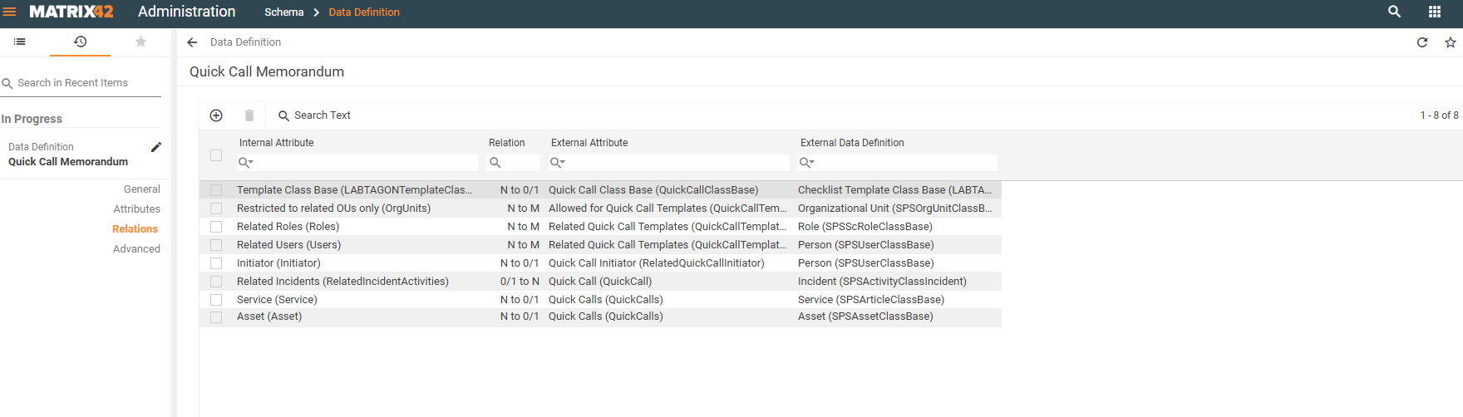Open the application grid launcher
Image resolution: width=1463 pixels, height=417 pixels.
(1434, 12)
